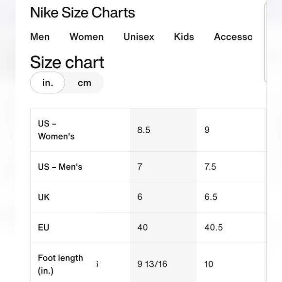Image resolution: width=282 pixels, height=282 pixels.
Task: Select the EU size 40.5 cell
Action: (231, 228)
